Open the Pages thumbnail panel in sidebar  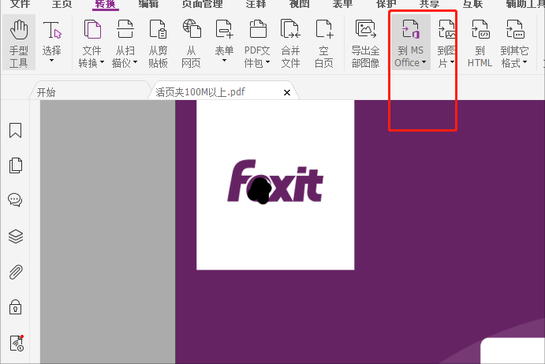point(15,165)
